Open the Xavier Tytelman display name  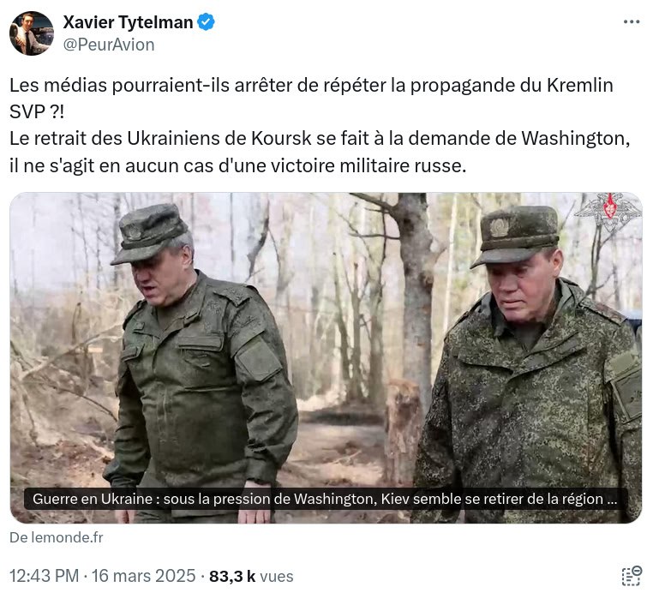pos(128,22)
